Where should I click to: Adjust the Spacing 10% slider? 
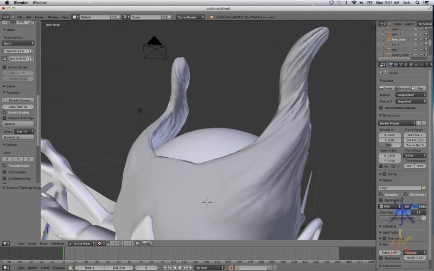point(16,51)
